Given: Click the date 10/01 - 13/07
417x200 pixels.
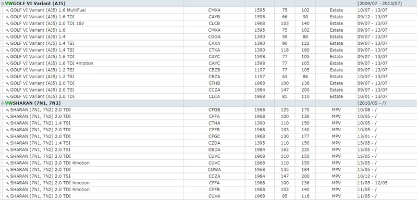Looking at the screenshot, I should click(372, 96).
